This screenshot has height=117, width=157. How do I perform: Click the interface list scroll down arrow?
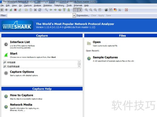click(x=79, y=66)
